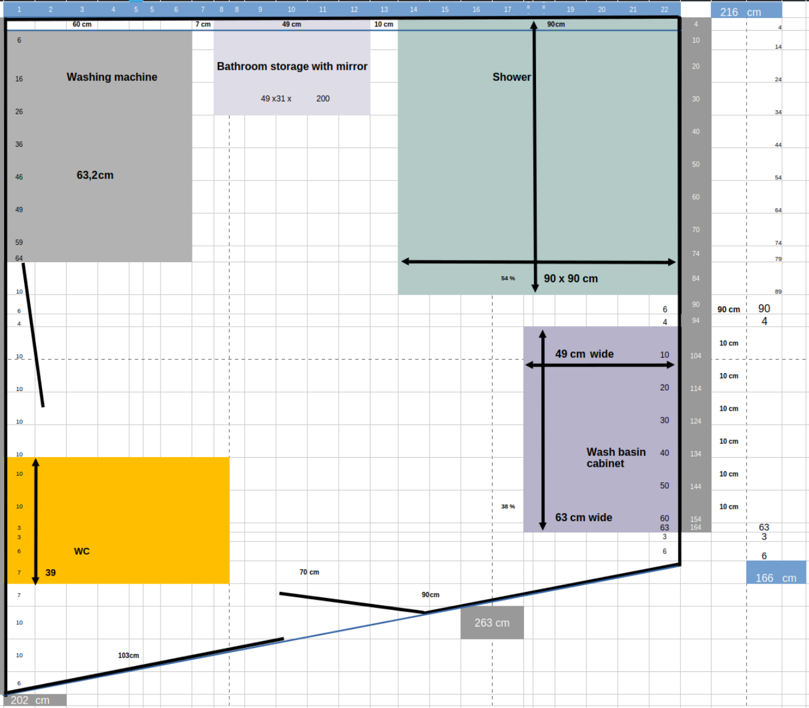
Task: Select the Washing machine label
Action: click(x=112, y=77)
